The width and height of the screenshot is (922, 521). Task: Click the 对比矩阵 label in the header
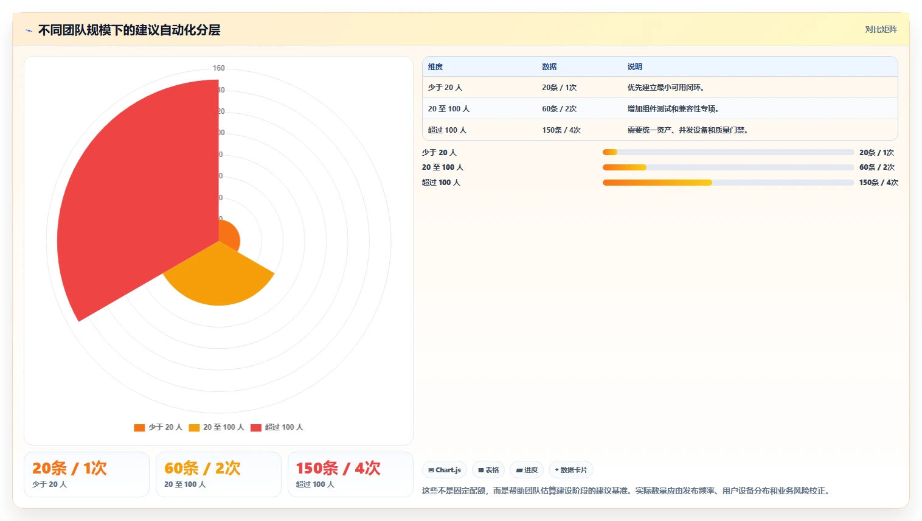881,29
